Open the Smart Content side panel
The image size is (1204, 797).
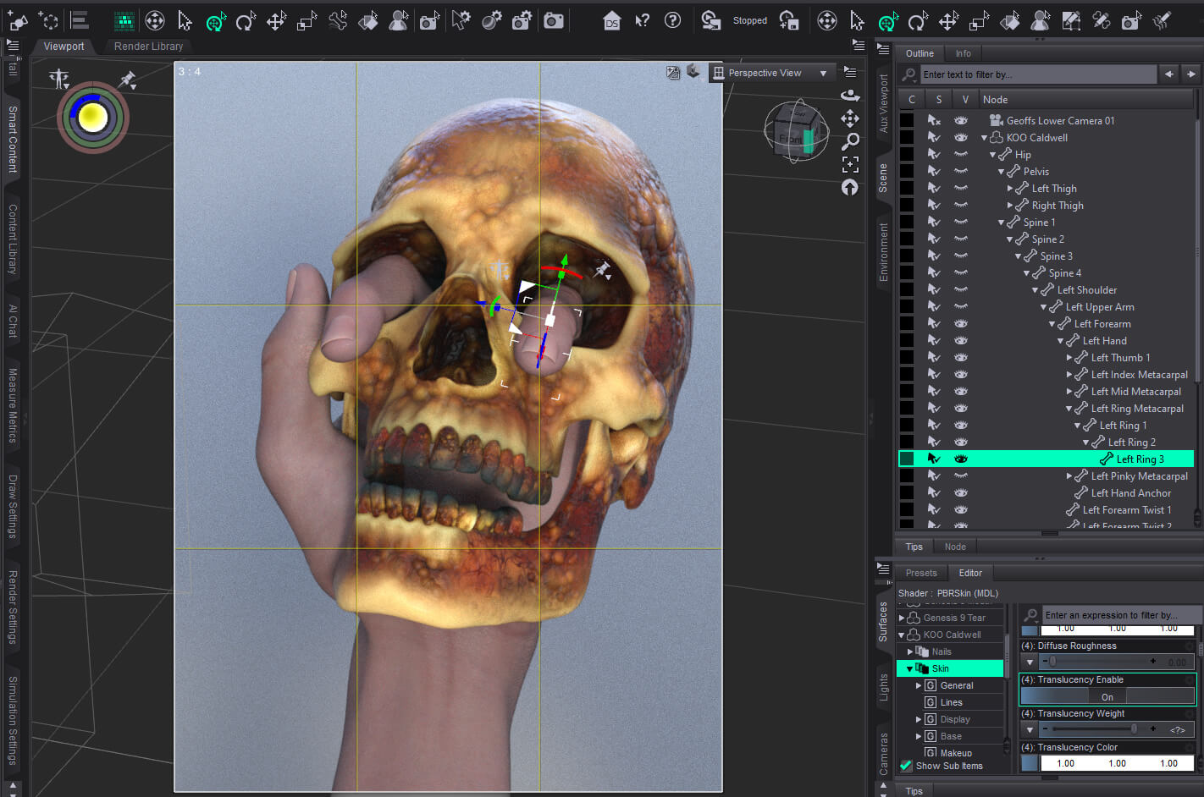pos(13,139)
